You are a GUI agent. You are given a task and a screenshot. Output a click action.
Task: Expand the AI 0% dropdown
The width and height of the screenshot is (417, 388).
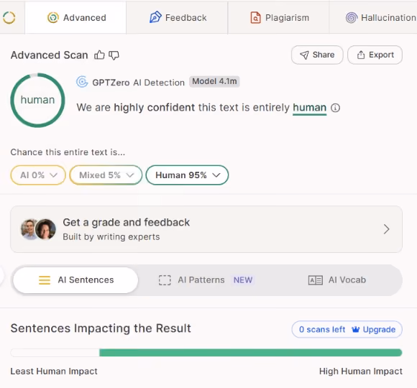(38, 175)
